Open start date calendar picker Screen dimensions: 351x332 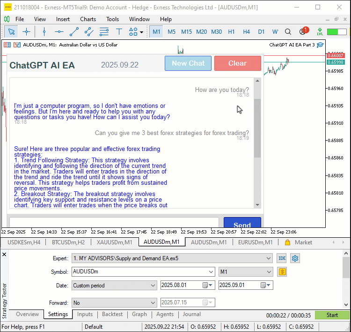pos(207,285)
